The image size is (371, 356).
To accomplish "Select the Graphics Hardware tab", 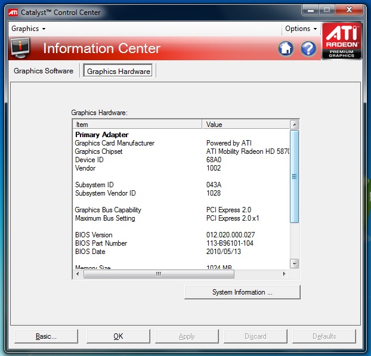I will (x=118, y=71).
